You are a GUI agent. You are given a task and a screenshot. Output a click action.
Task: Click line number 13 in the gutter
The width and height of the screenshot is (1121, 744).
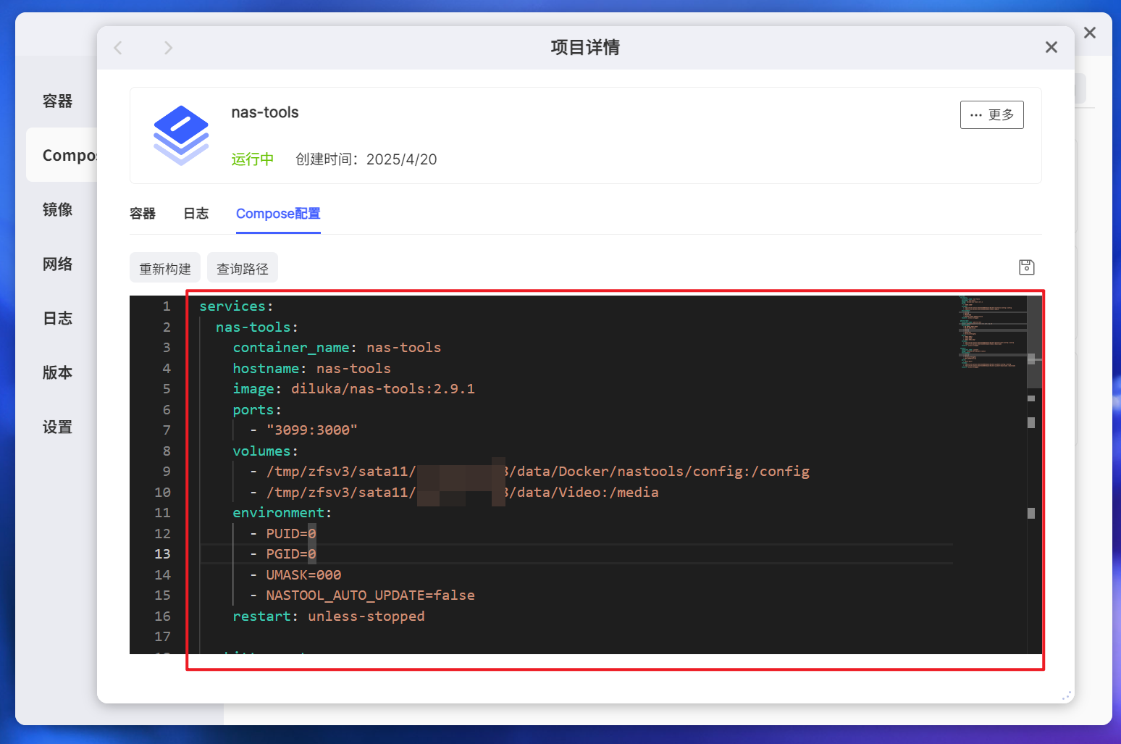(x=162, y=553)
